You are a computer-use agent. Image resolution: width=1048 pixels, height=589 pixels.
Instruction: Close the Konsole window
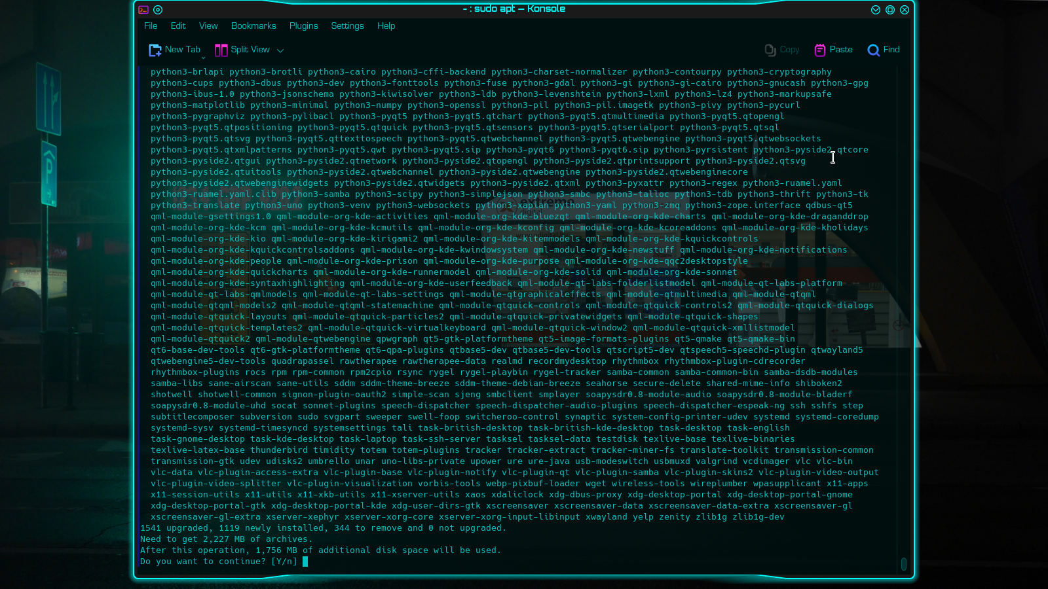tap(905, 10)
